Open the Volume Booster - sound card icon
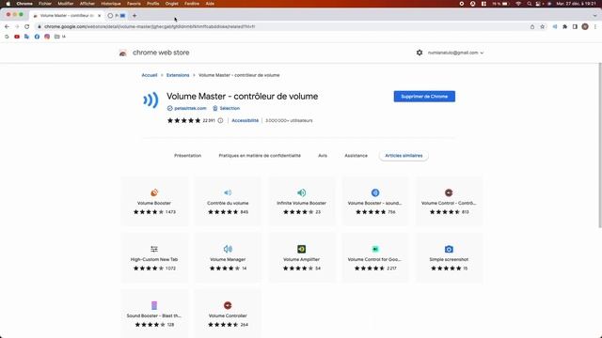Image resolution: width=602 pixels, height=338 pixels. [x=375, y=192]
